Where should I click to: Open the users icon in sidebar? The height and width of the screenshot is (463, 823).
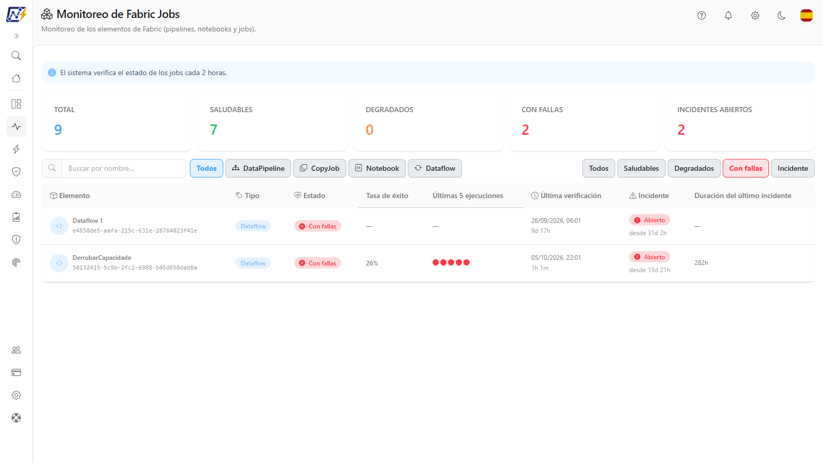[16, 350]
